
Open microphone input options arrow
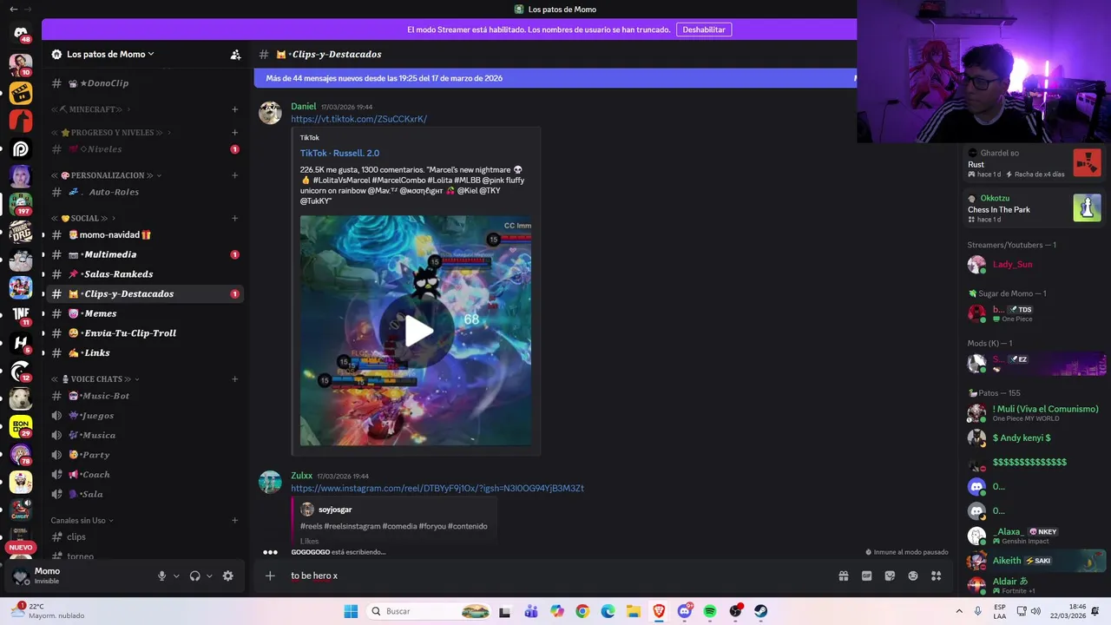click(176, 576)
